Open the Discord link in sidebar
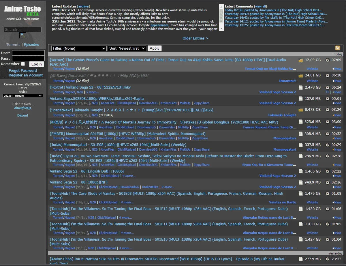 click(x=22, y=115)
